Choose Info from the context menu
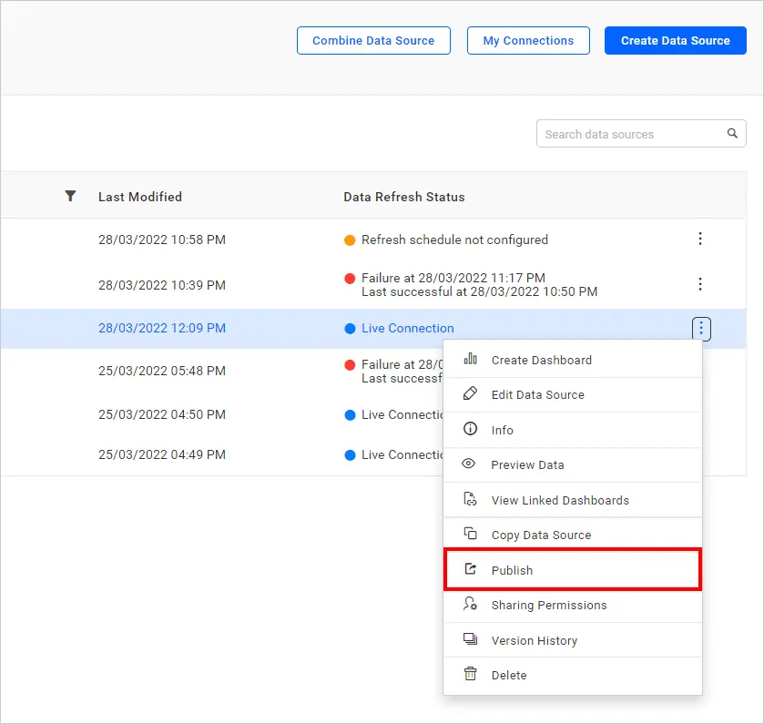This screenshot has height=724, width=764. [573, 430]
